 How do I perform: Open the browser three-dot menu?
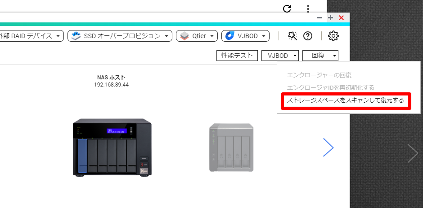pyautogui.click(x=308, y=9)
